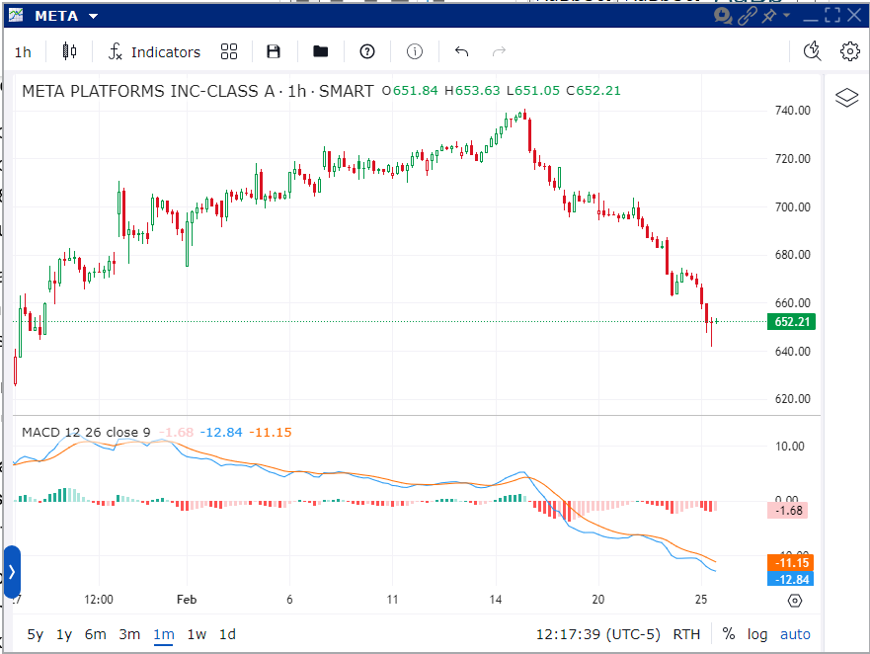870x654 pixels.
Task: Click the MACD 12 26 close 9 legend
Action: click(x=86, y=432)
